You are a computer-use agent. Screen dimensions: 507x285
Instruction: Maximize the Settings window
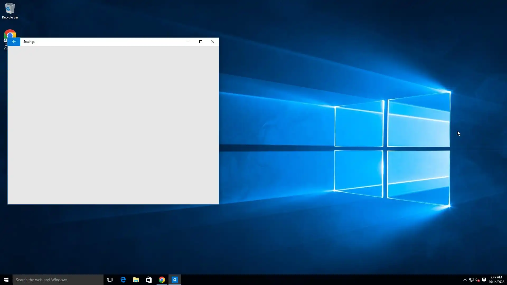pyautogui.click(x=201, y=42)
